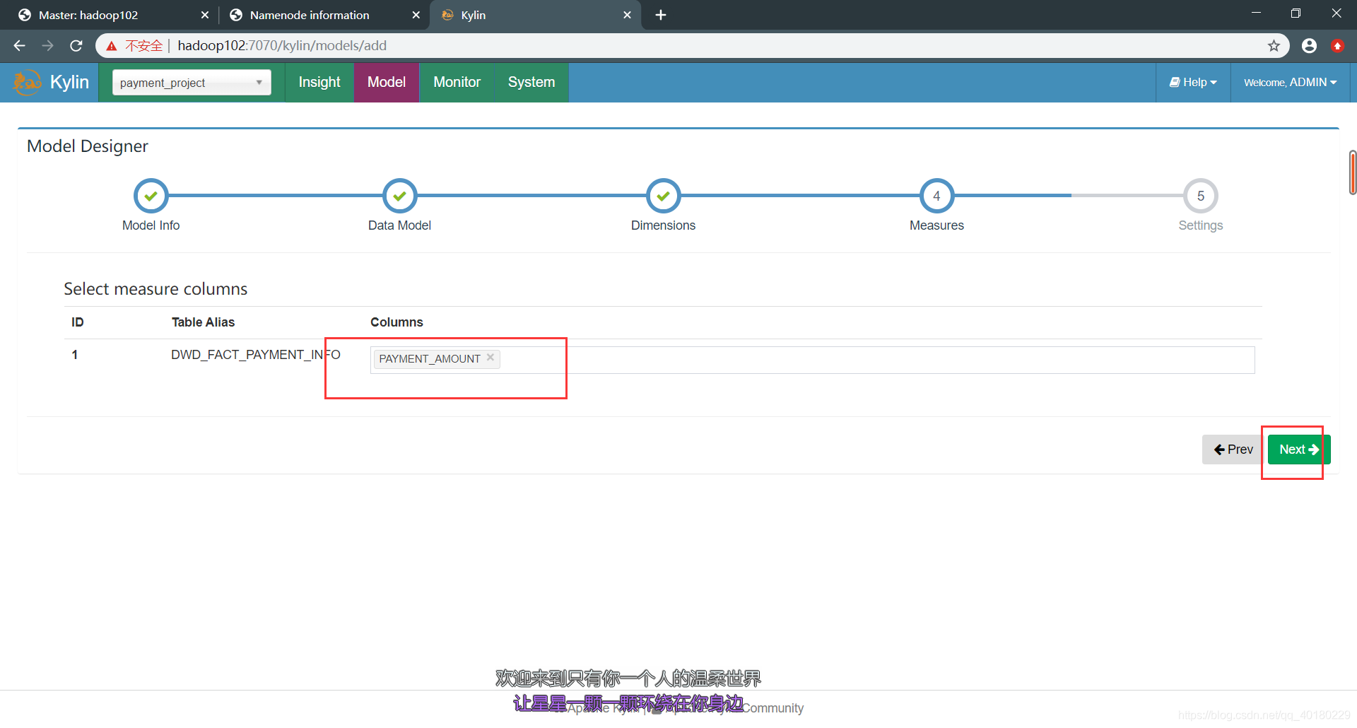This screenshot has height=728, width=1357.
Task: Close the Master: hadoop102 tab
Action: pos(205,15)
